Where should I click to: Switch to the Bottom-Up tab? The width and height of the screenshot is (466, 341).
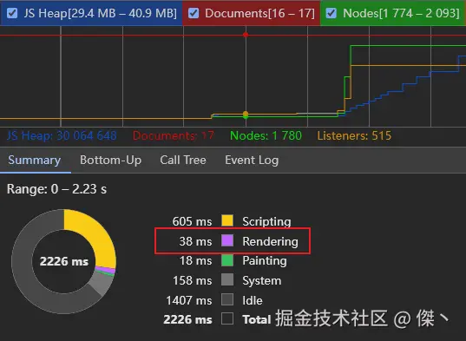110,161
